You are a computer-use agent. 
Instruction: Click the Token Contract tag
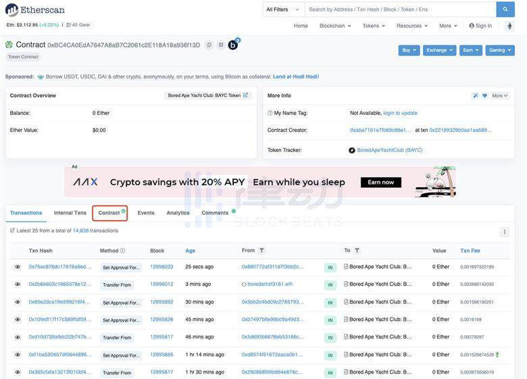click(23, 57)
